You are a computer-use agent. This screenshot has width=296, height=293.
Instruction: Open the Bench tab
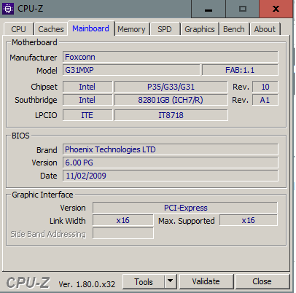pos(234,29)
